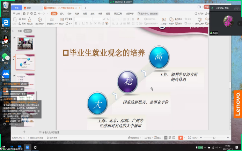Switch to the 插入 ribbon tab
This screenshot has width=242, height=151.
point(61,14)
